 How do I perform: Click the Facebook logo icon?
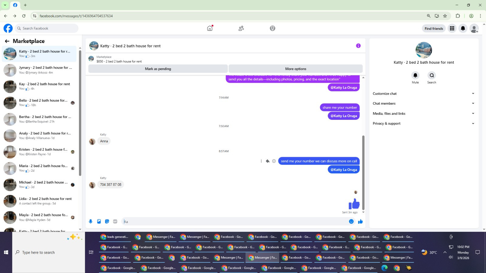coord(8,28)
